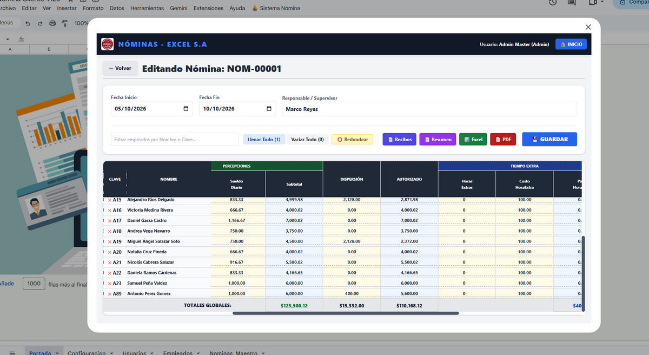Click the red X beside A17
The height and width of the screenshot is (355, 649).
(109, 221)
